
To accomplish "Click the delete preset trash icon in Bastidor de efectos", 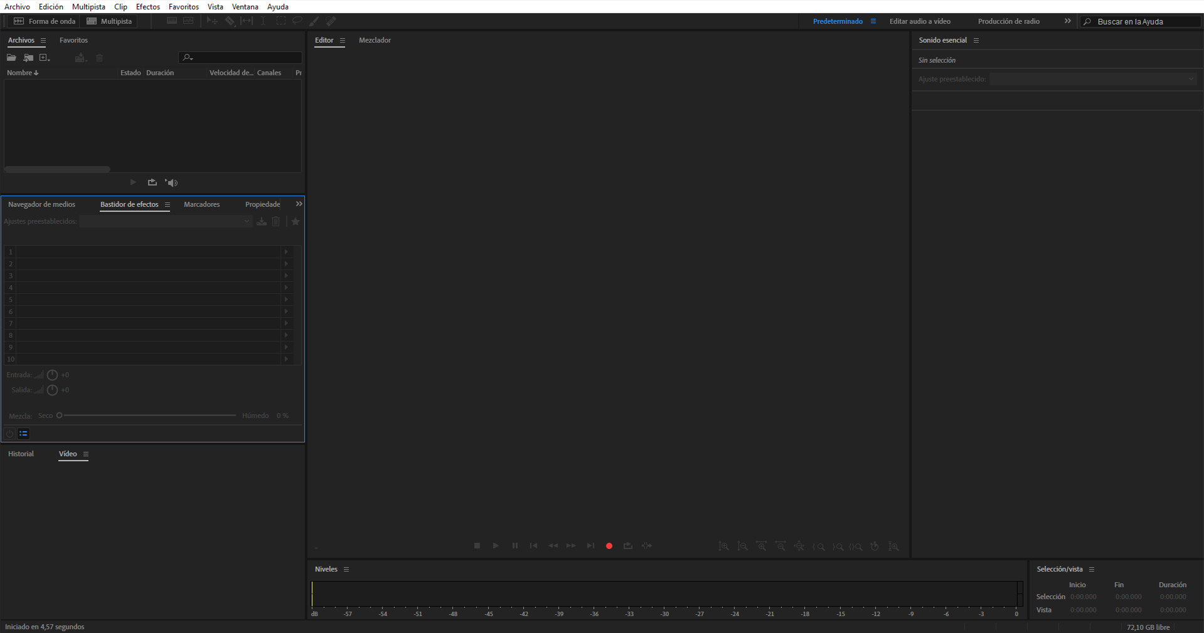I will [x=276, y=221].
